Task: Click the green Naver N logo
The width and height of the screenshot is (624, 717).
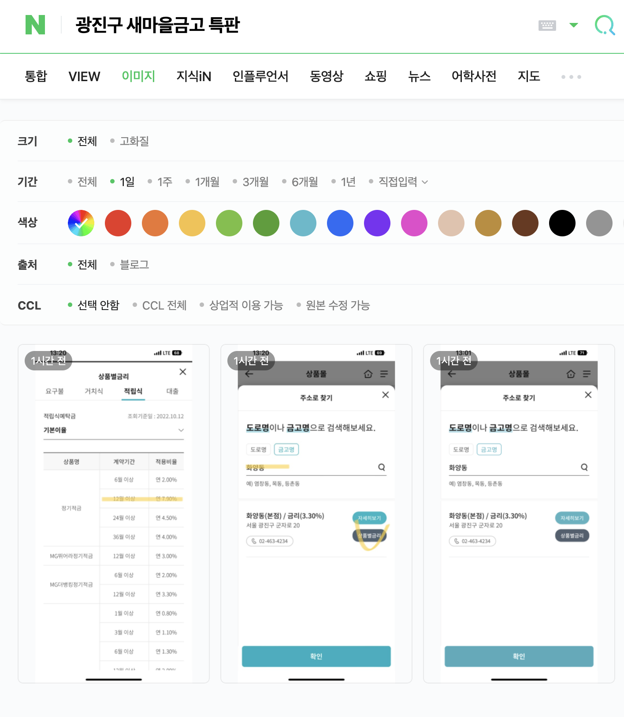Action: click(x=35, y=25)
